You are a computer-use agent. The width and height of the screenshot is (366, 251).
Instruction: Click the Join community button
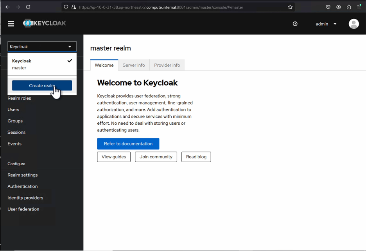[156, 157]
